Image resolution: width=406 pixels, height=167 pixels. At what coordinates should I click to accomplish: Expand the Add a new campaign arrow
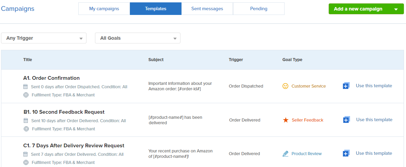(396, 9)
